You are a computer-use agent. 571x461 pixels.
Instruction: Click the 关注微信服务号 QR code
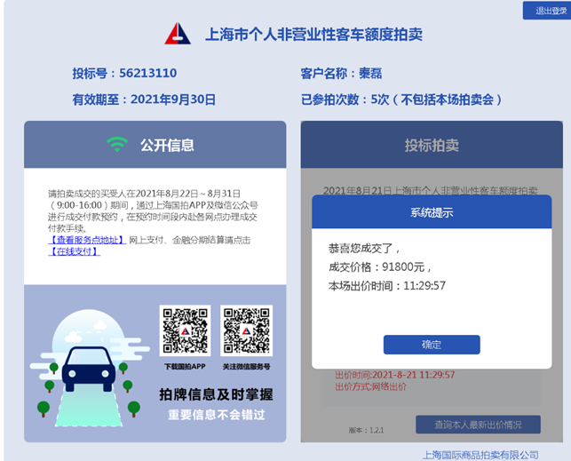pyautogui.click(x=246, y=330)
